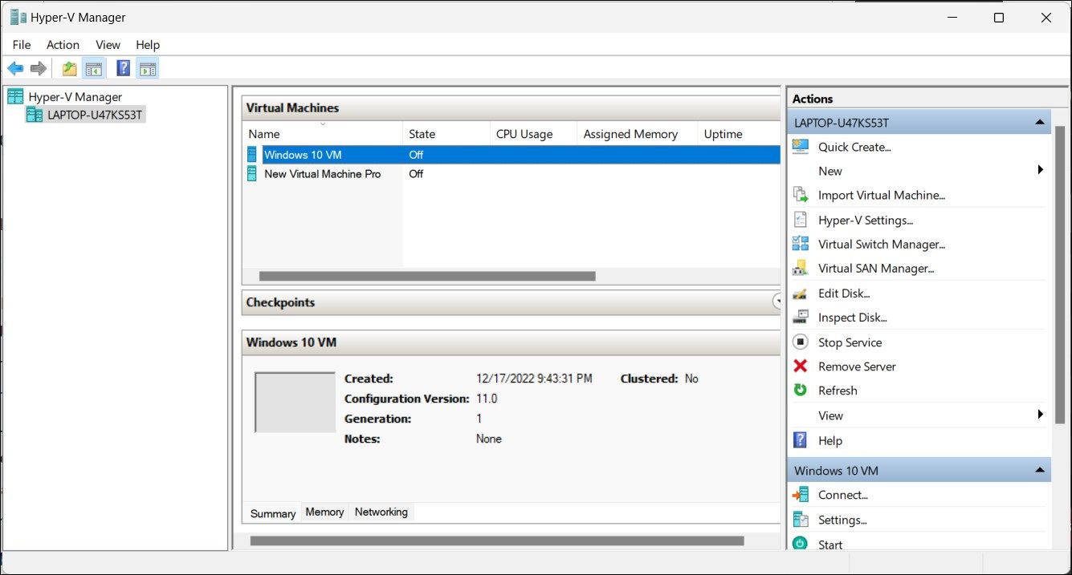Click the Import Virtual Machine icon
This screenshot has width=1072, height=575.
800,195
